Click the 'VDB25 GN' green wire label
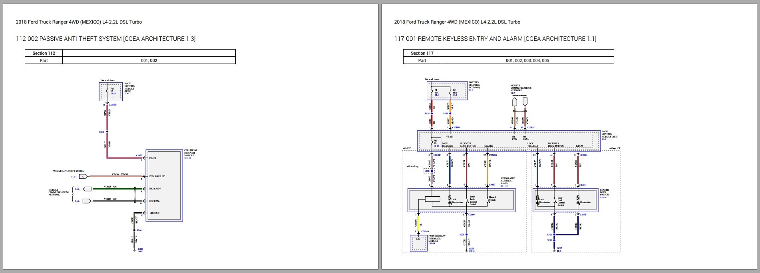The height and width of the screenshot is (273, 760). [110, 186]
